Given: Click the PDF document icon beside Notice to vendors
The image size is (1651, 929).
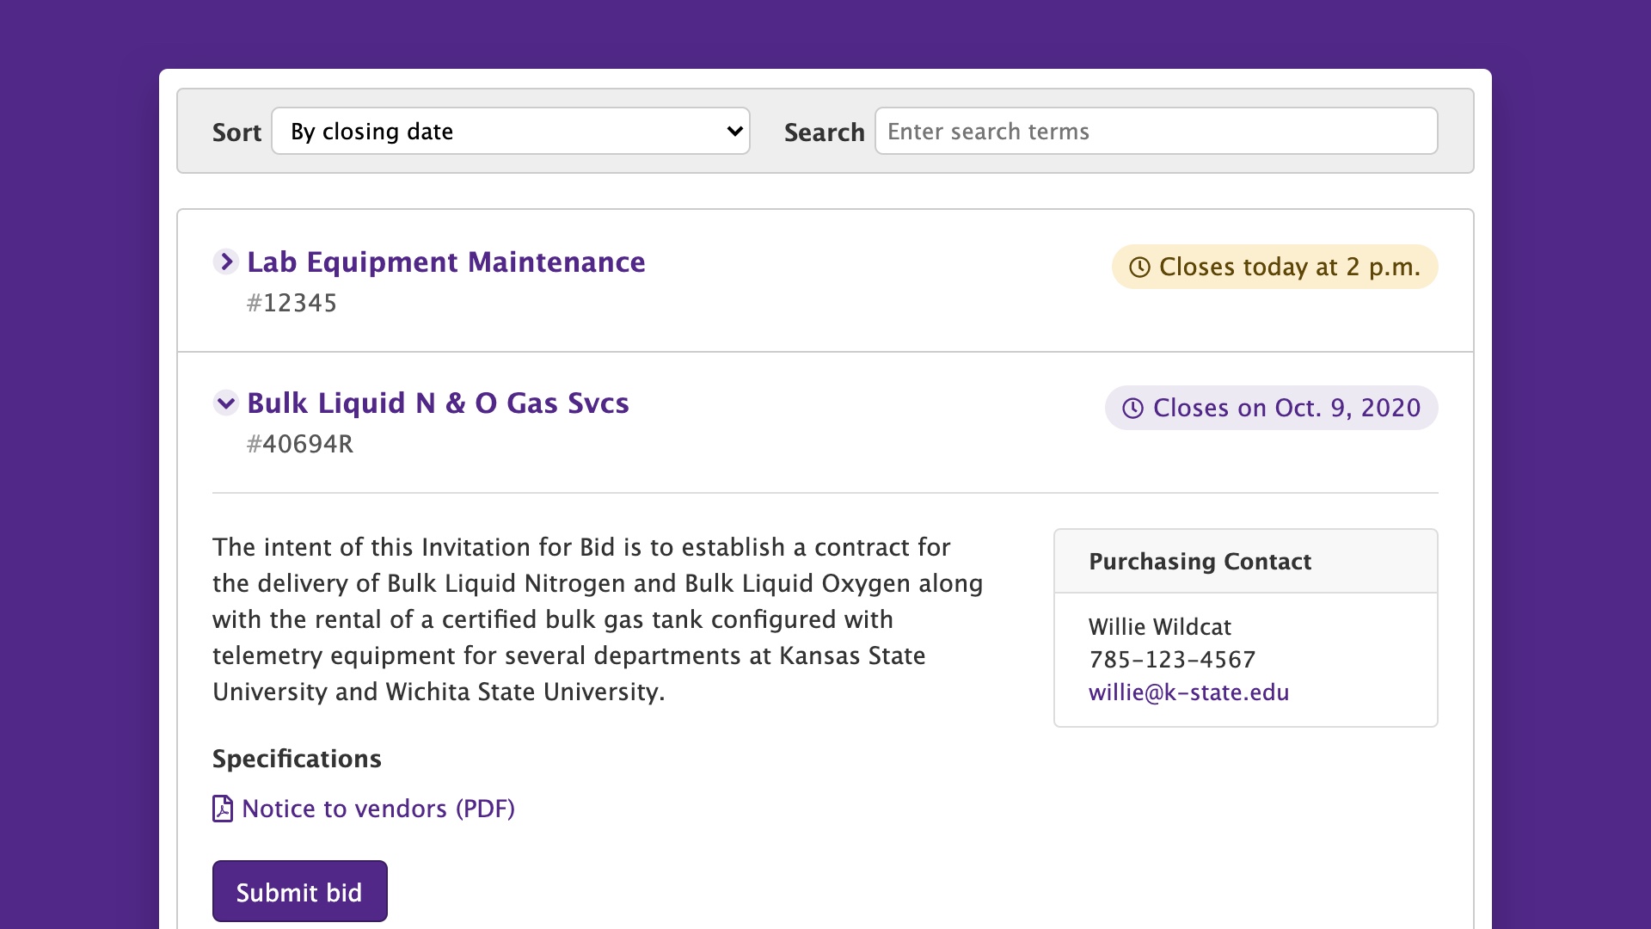Looking at the screenshot, I should pos(222,809).
